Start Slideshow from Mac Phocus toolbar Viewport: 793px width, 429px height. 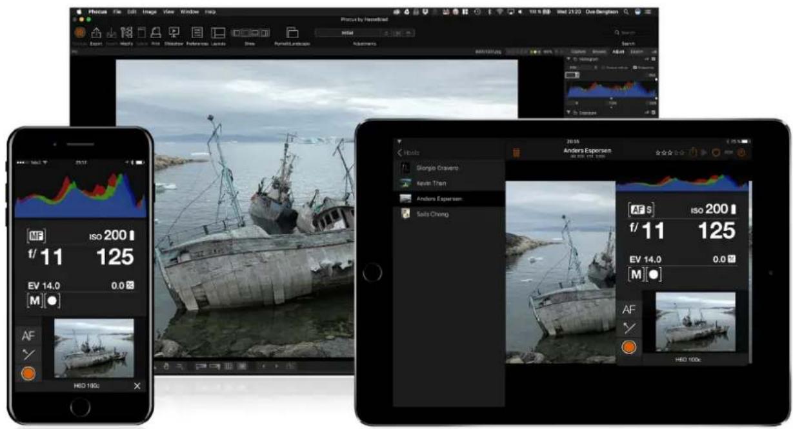coord(174,32)
